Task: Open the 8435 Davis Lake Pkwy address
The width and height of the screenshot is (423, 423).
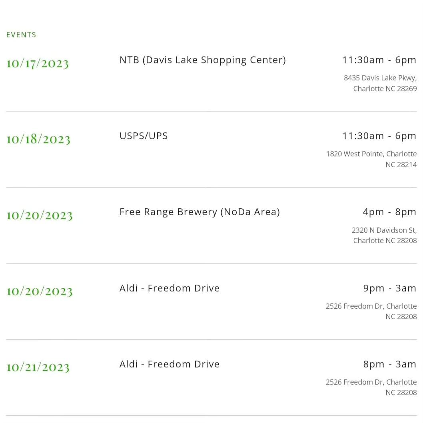Action: pyautogui.click(x=380, y=83)
